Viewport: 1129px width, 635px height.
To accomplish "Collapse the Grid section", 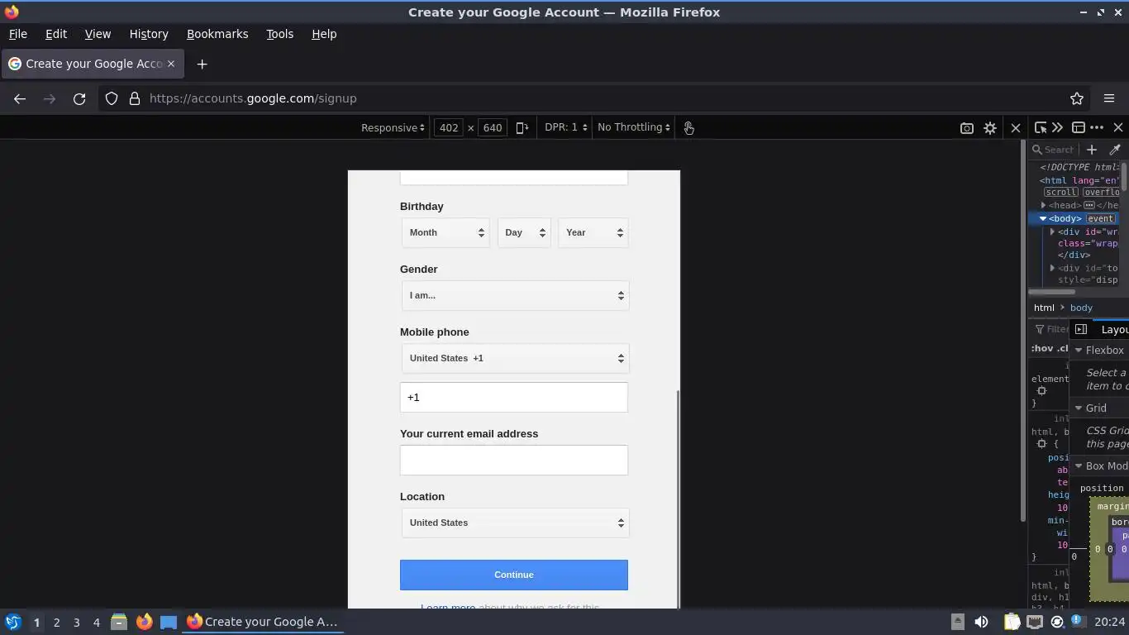I will 1079,408.
